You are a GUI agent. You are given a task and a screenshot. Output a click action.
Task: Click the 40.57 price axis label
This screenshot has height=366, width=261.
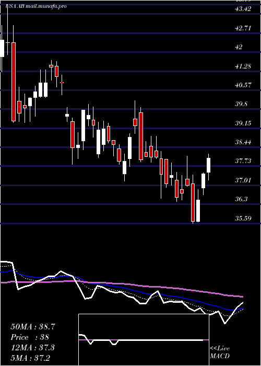(x=243, y=85)
